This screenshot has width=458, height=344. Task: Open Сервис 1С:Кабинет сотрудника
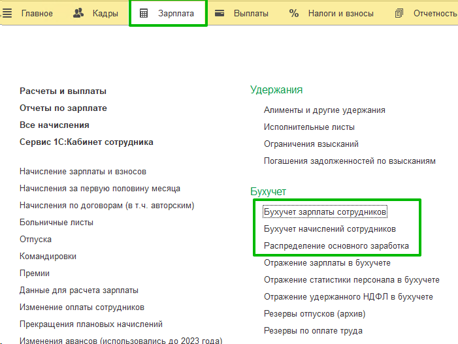pyautogui.click(x=86, y=142)
